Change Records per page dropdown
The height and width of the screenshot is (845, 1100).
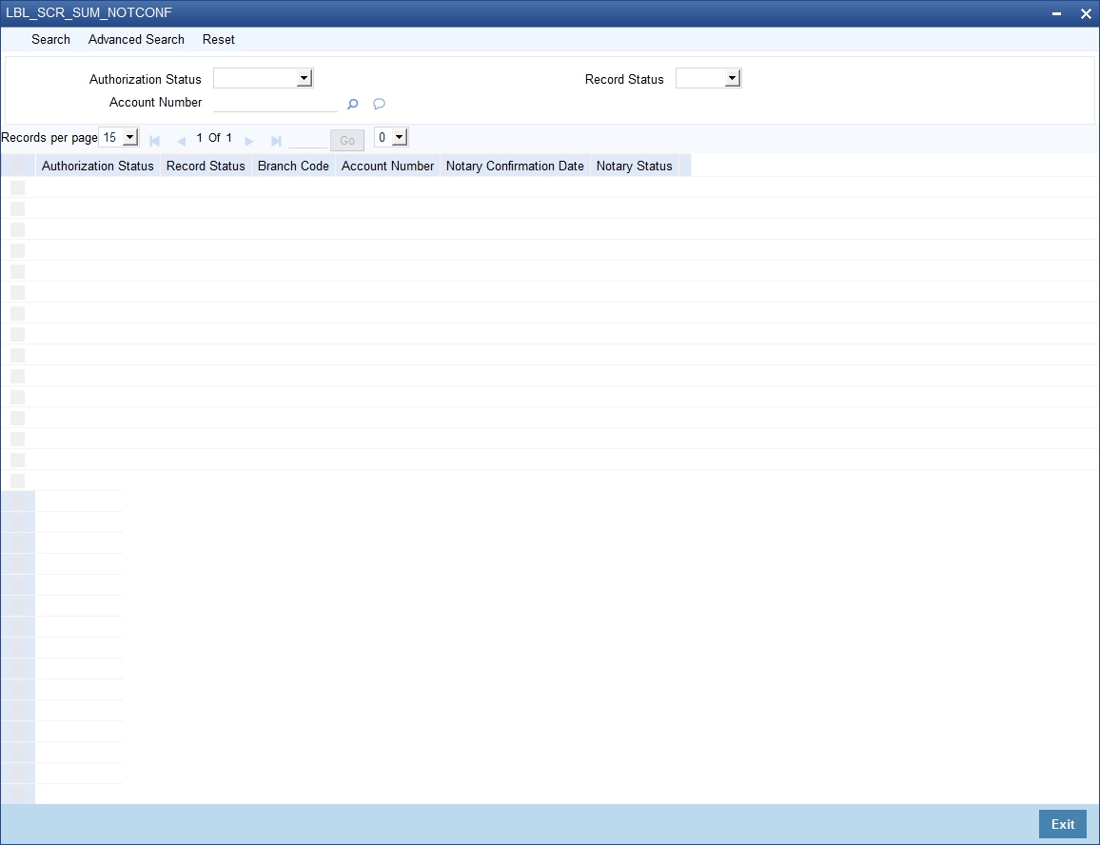point(119,137)
